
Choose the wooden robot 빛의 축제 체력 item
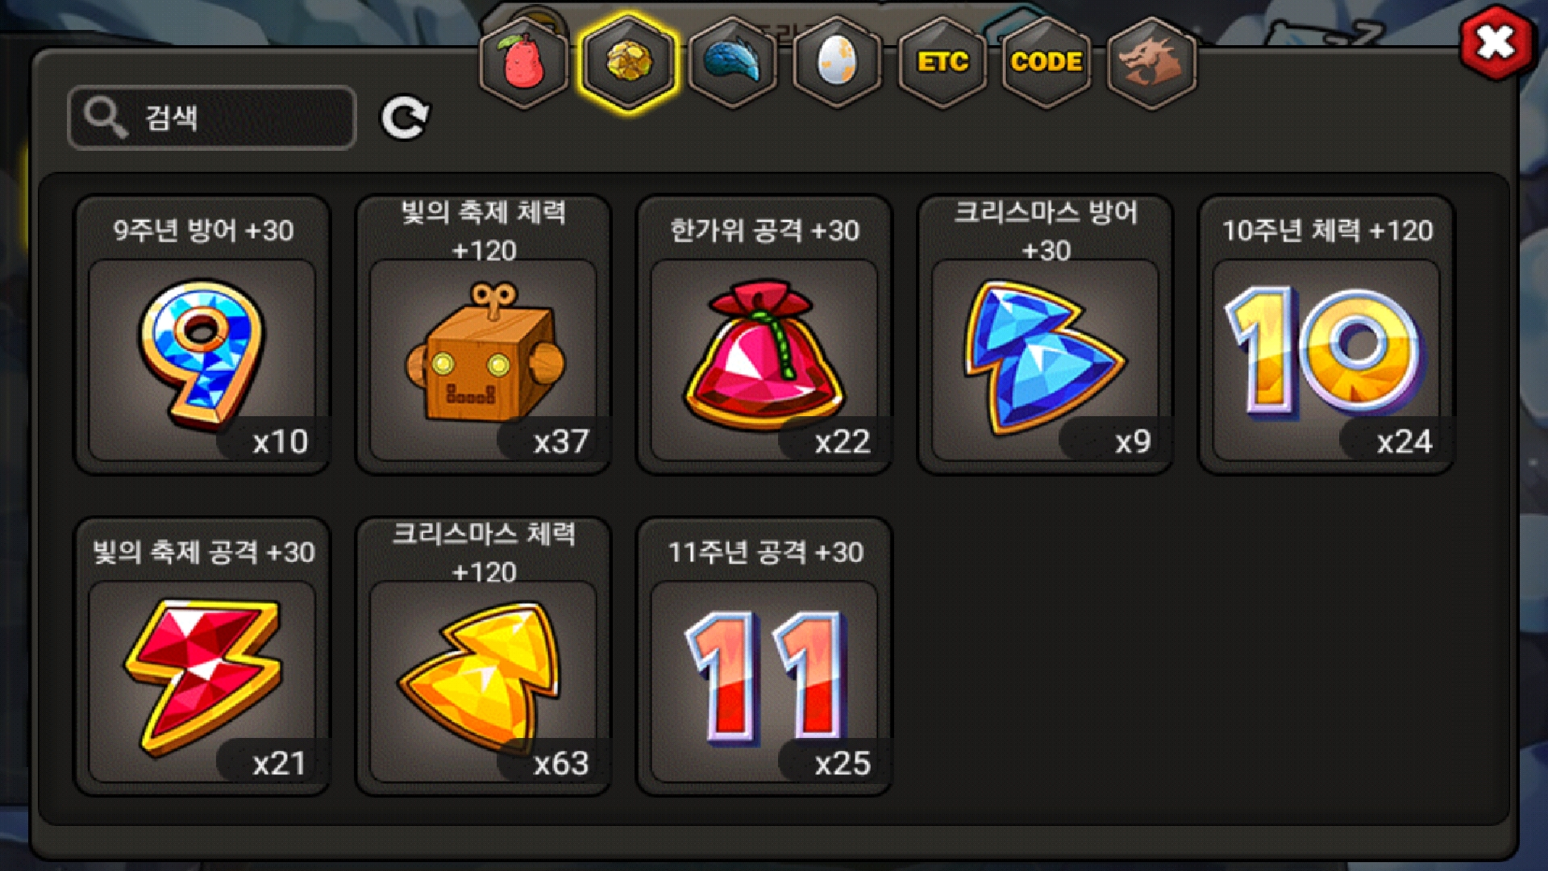483,335
